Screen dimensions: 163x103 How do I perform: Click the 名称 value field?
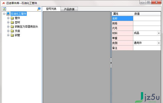click(x=147, y=18)
